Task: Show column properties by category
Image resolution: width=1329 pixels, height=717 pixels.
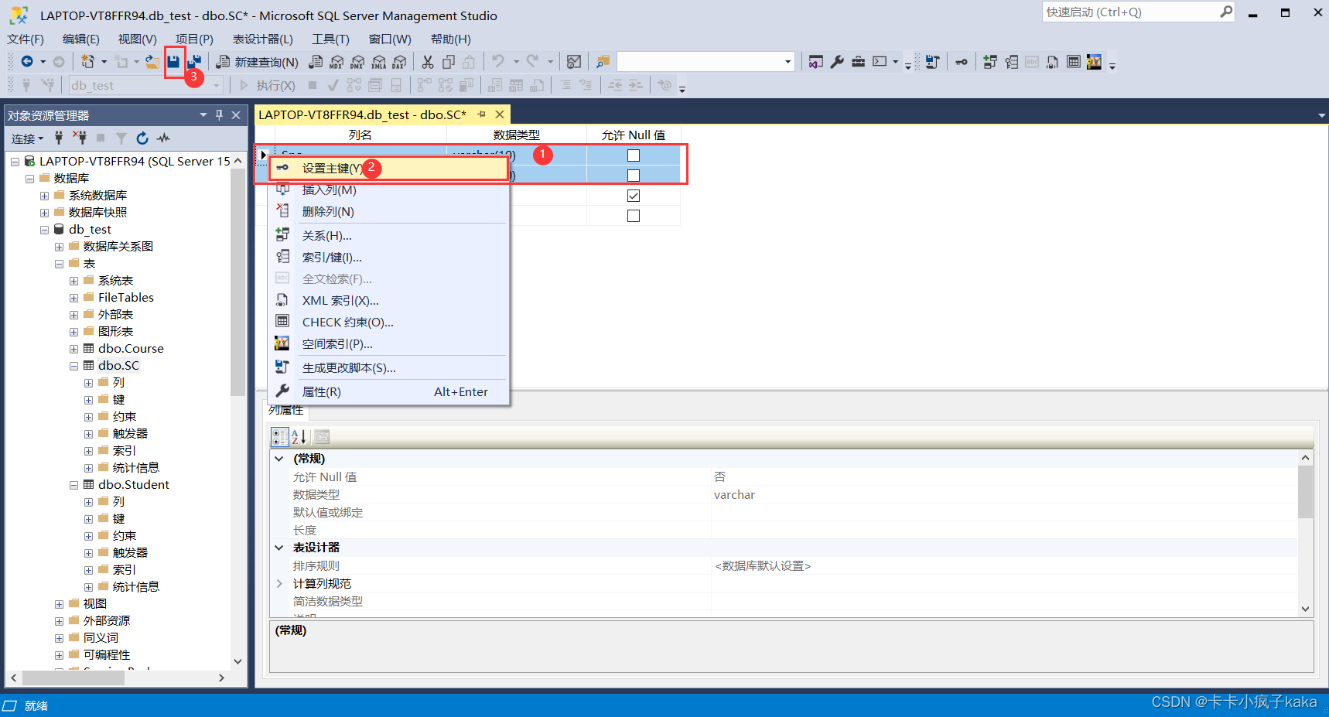Action: [280, 436]
